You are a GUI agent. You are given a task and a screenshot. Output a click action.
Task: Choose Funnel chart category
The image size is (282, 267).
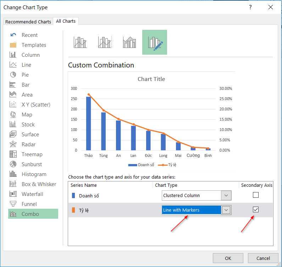(33, 204)
